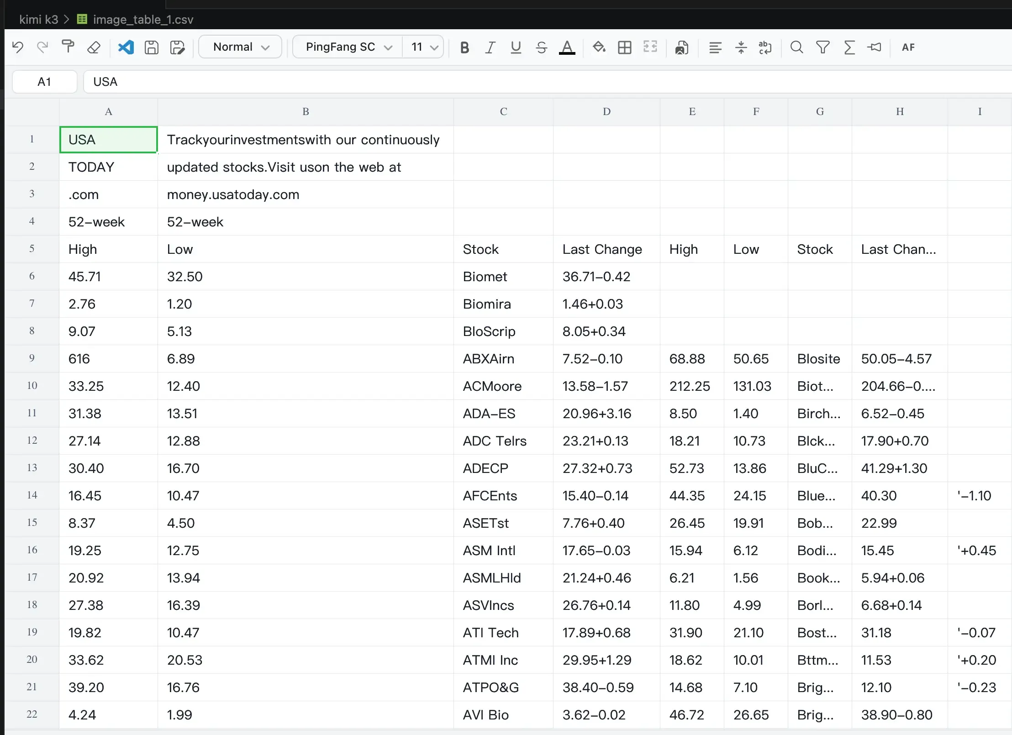1012x735 pixels.
Task: Select the ADA–ES cell
Action: (503, 413)
